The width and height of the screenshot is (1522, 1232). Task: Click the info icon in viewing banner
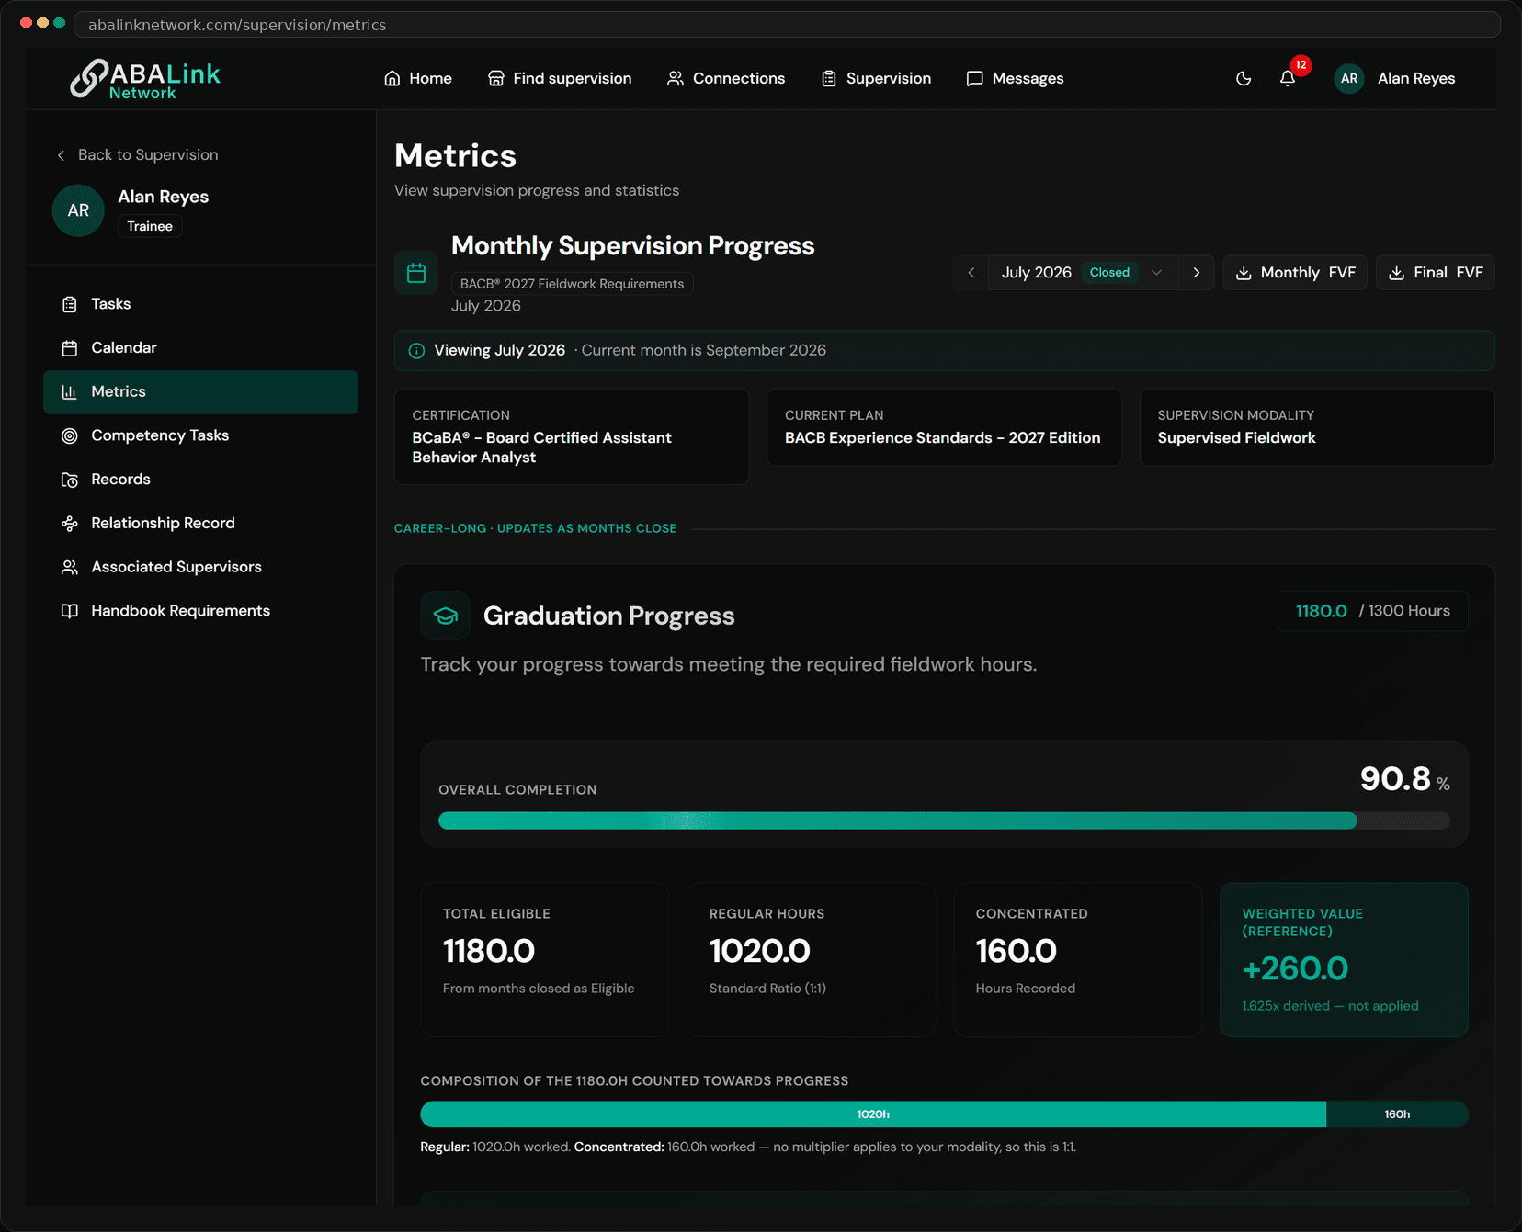point(416,351)
